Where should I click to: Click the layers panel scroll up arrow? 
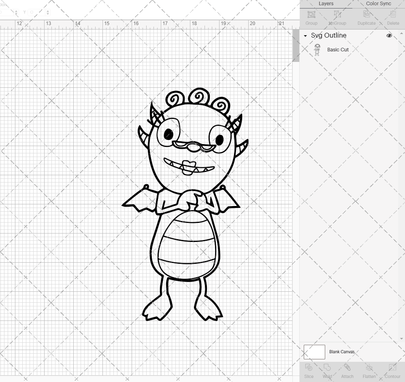point(401,34)
